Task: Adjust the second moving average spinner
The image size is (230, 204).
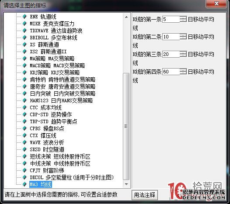Action: click(183, 37)
